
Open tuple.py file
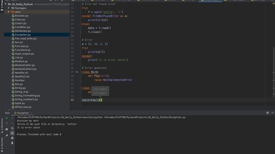click(x=20, y=103)
